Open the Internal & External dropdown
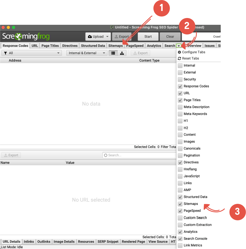 click(87, 53)
